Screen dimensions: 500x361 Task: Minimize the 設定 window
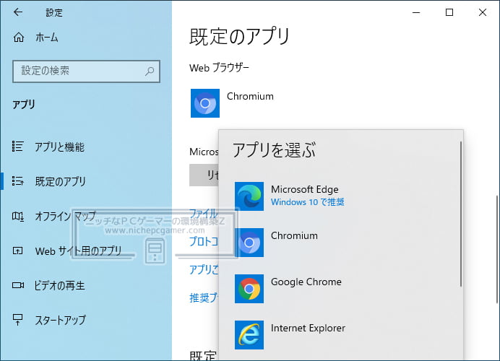click(416, 12)
